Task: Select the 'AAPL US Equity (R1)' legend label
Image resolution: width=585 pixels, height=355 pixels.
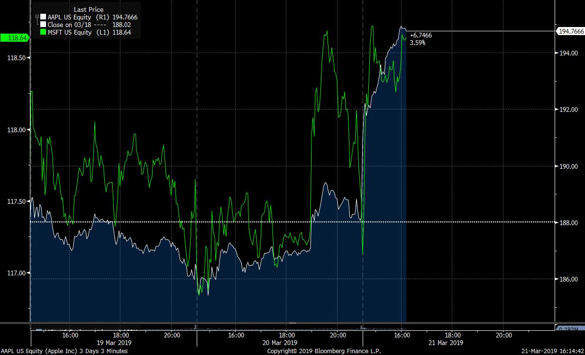Action: pos(79,18)
